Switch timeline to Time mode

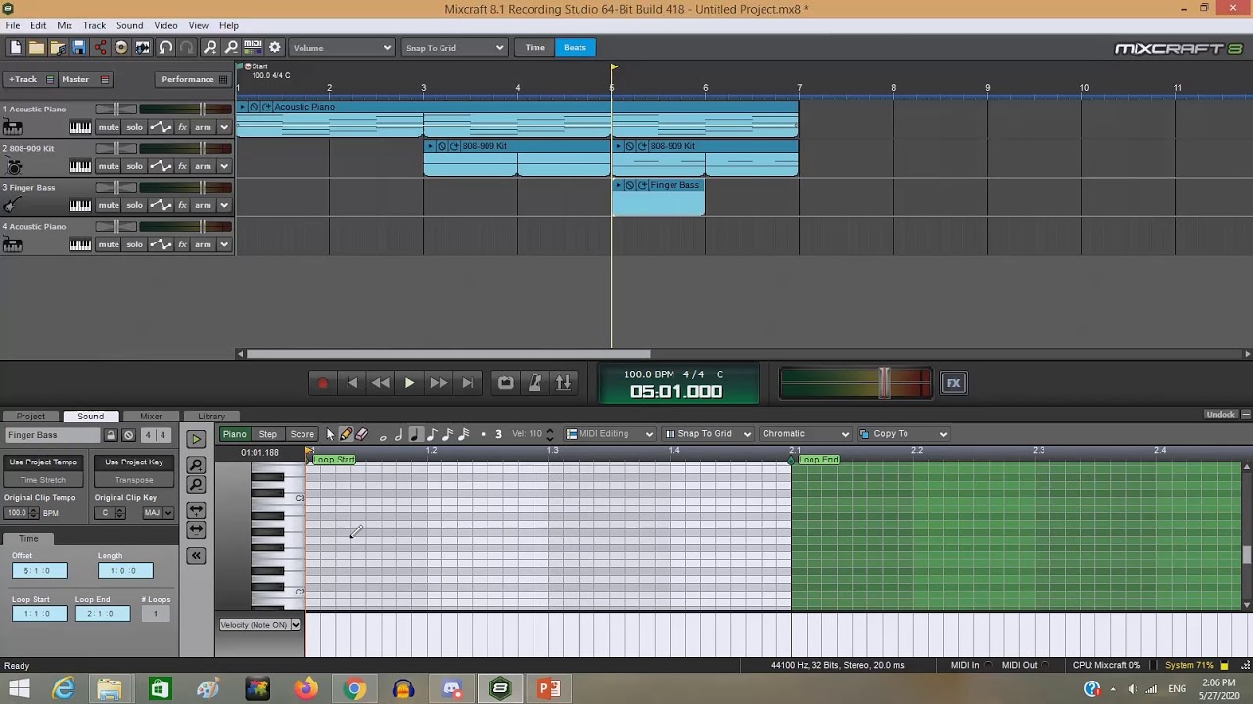pos(535,47)
